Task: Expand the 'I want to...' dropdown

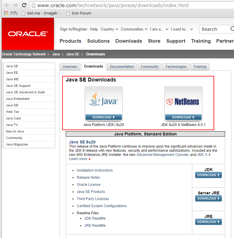Action: (x=182, y=29)
